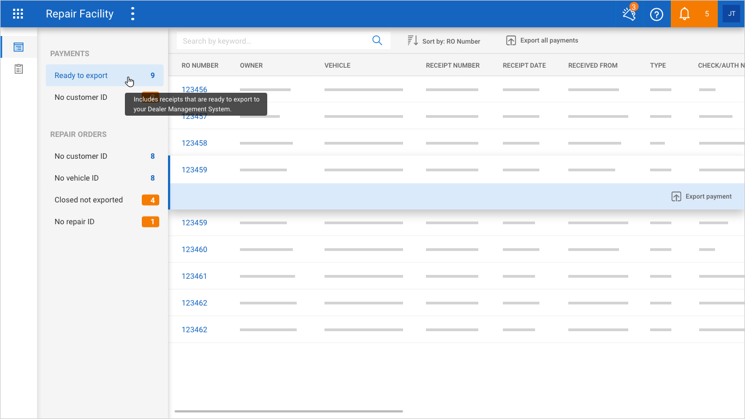Click the Export payment button in highlighted row

click(x=701, y=196)
